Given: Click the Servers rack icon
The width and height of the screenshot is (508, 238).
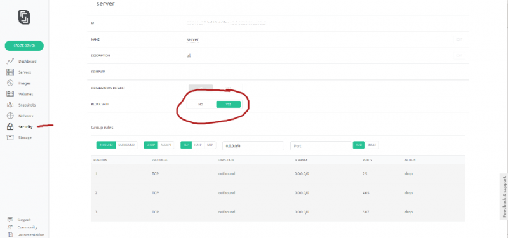Looking at the screenshot, I should (x=10, y=72).
